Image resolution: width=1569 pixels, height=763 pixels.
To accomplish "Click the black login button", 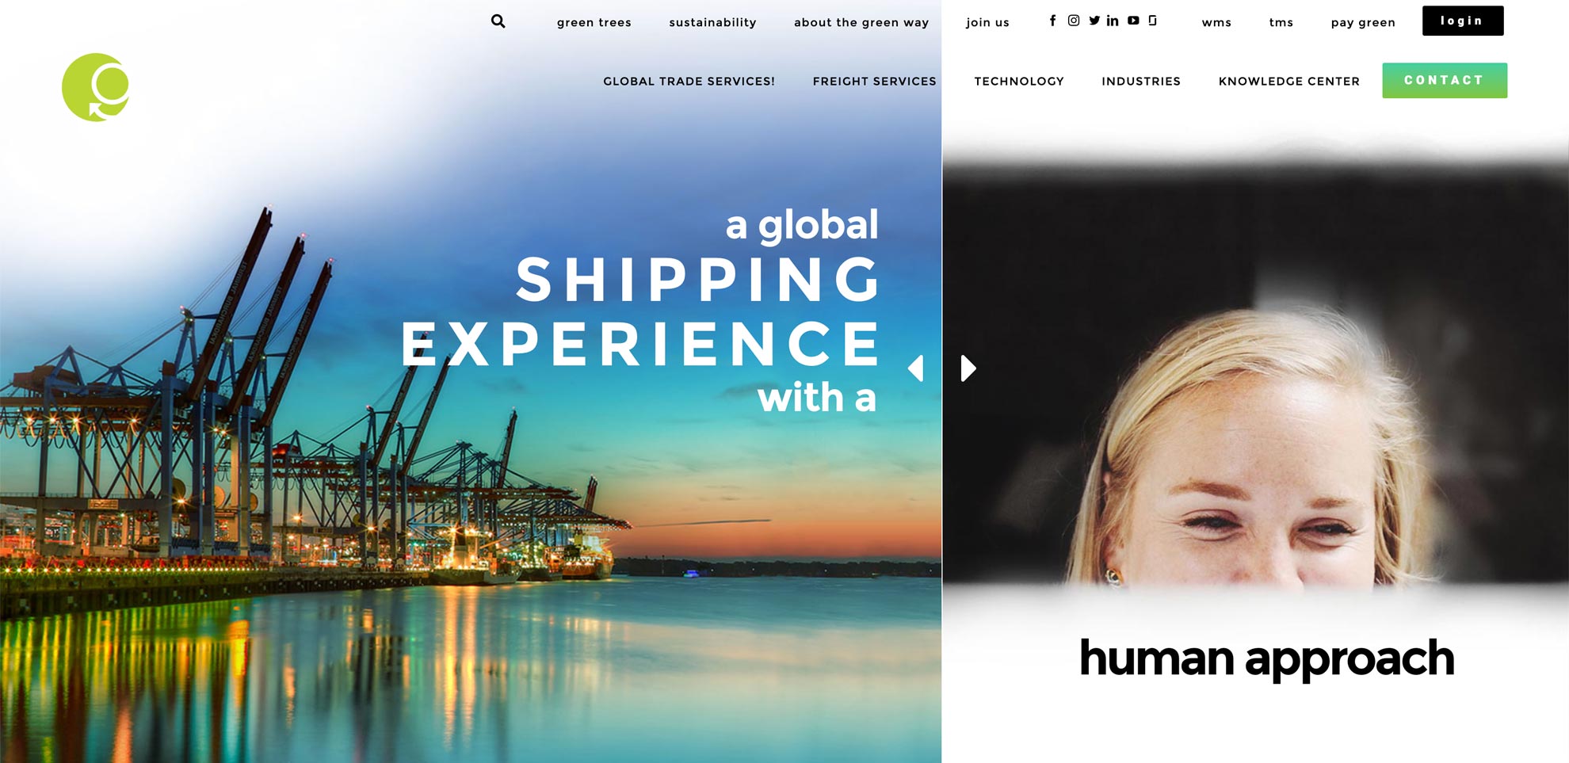I will click(1462, 21).
